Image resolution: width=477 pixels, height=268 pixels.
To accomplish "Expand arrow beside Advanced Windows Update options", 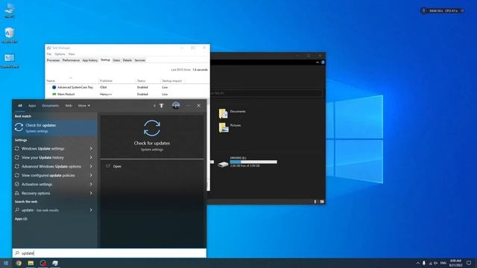I will tap(91, 167).
